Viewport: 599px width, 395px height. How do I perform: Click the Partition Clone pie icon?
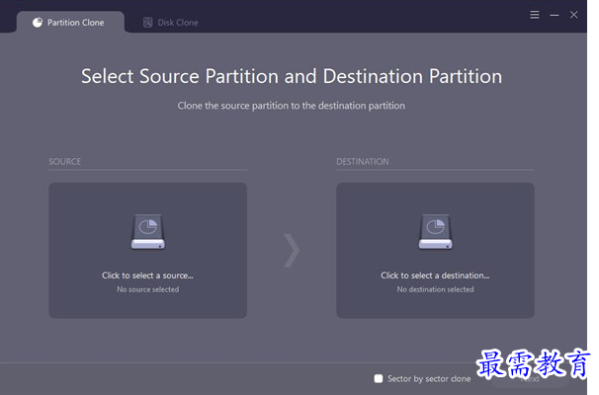[x=38, y=23]
